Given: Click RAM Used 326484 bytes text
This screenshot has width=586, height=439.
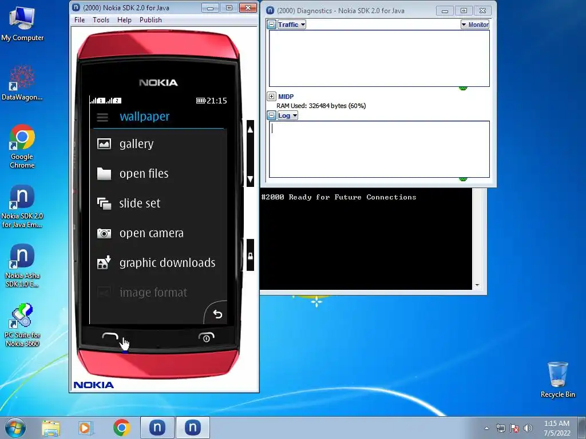Looking at the screenshot, I should pos(321,106).
